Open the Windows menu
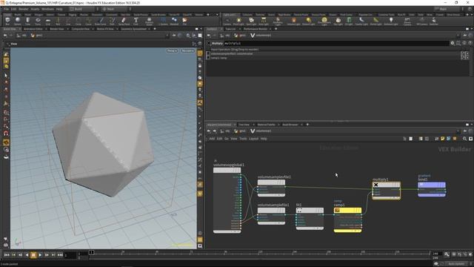 click(x=47, y=9)
